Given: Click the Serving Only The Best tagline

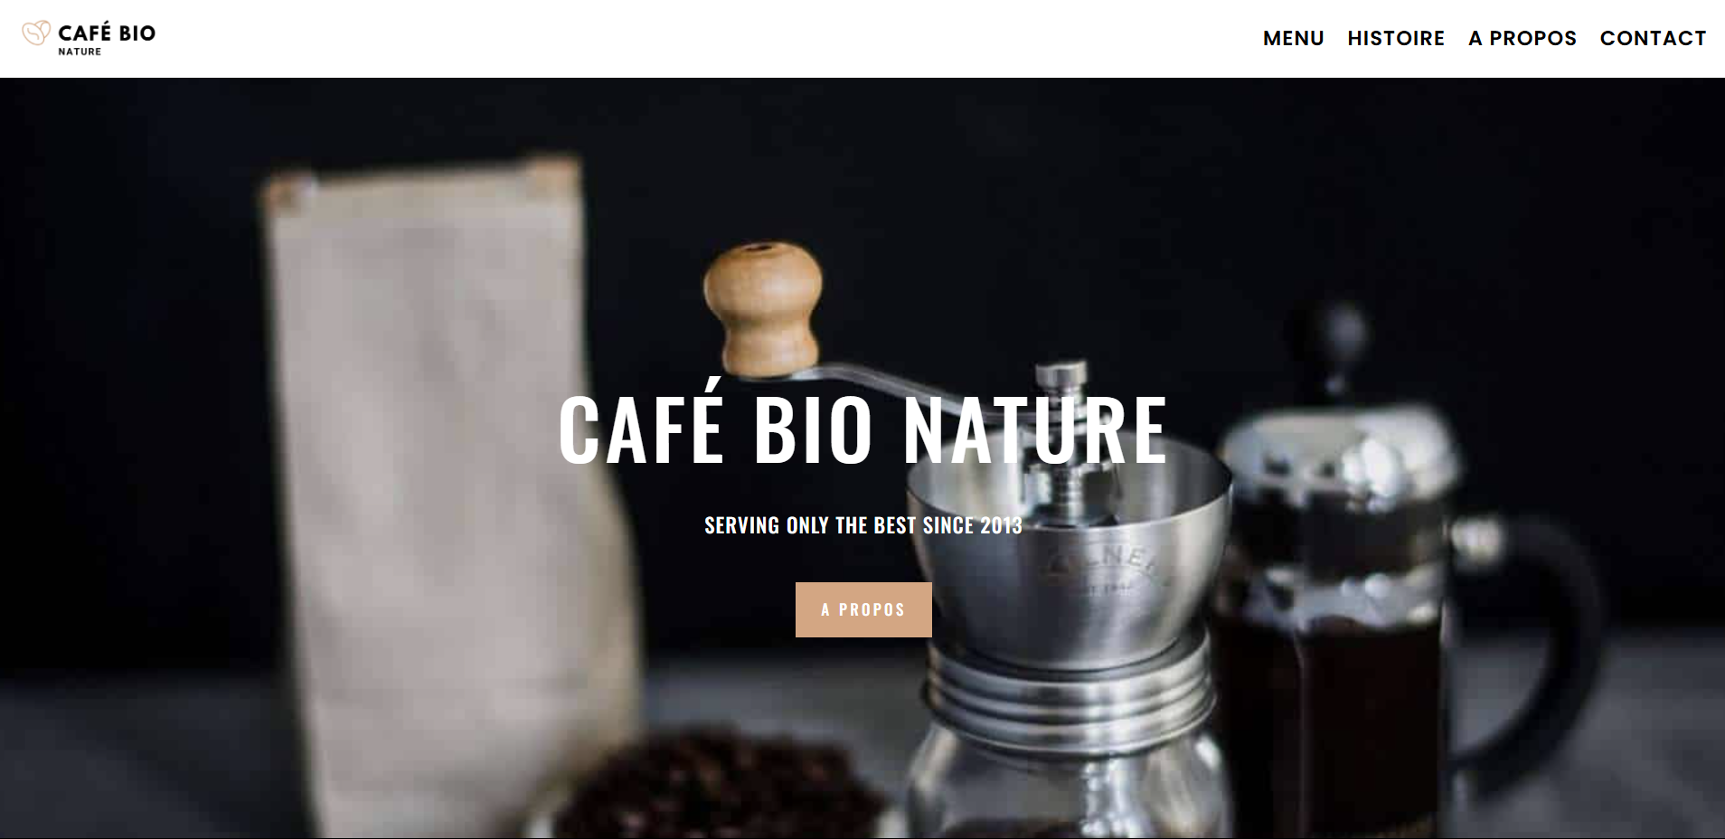Looking at the screenshot, I should point(863,525).
